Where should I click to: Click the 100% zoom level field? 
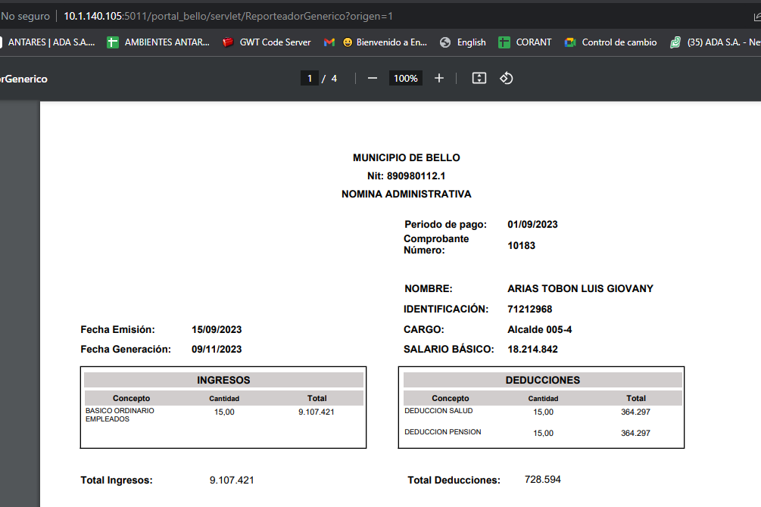(x=406, y=79)
